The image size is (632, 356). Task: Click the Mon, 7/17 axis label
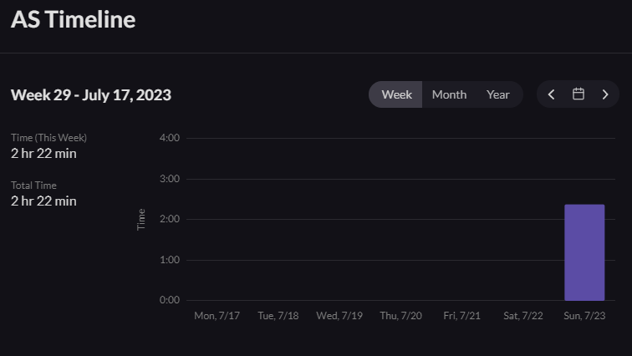pyautogui.click(x=217, y=316)
